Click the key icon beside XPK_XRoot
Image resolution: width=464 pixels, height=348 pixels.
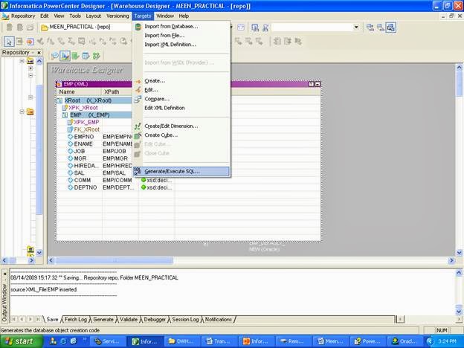65,107
